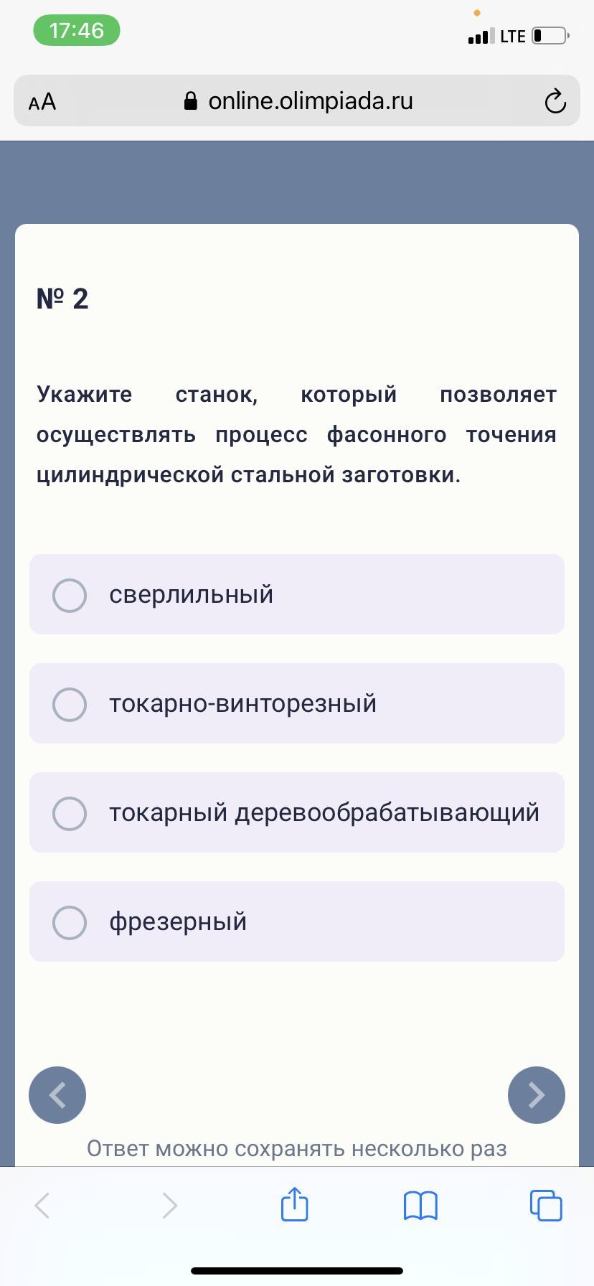Tap the Safari share icon
The height and width of the screenshot is (1286, 594).
point(294,1204)
